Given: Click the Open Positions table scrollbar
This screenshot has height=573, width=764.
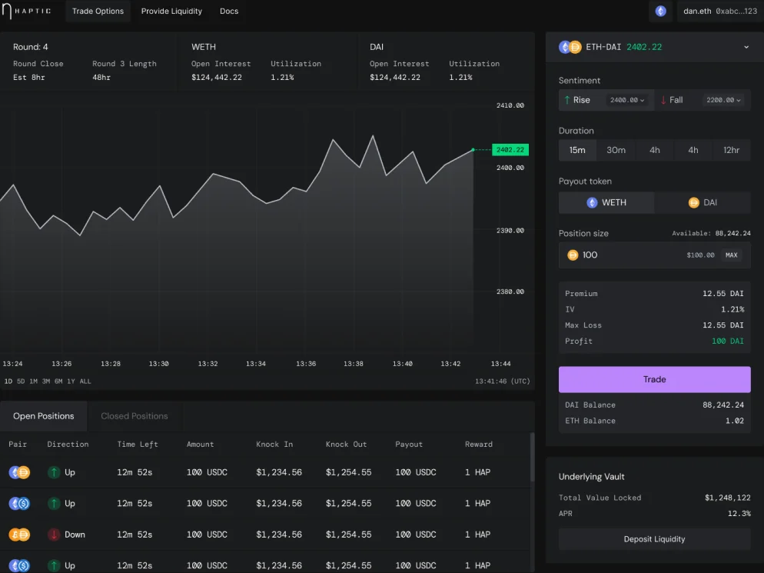Looking at the screenshot, I should (x=532, y=456).
